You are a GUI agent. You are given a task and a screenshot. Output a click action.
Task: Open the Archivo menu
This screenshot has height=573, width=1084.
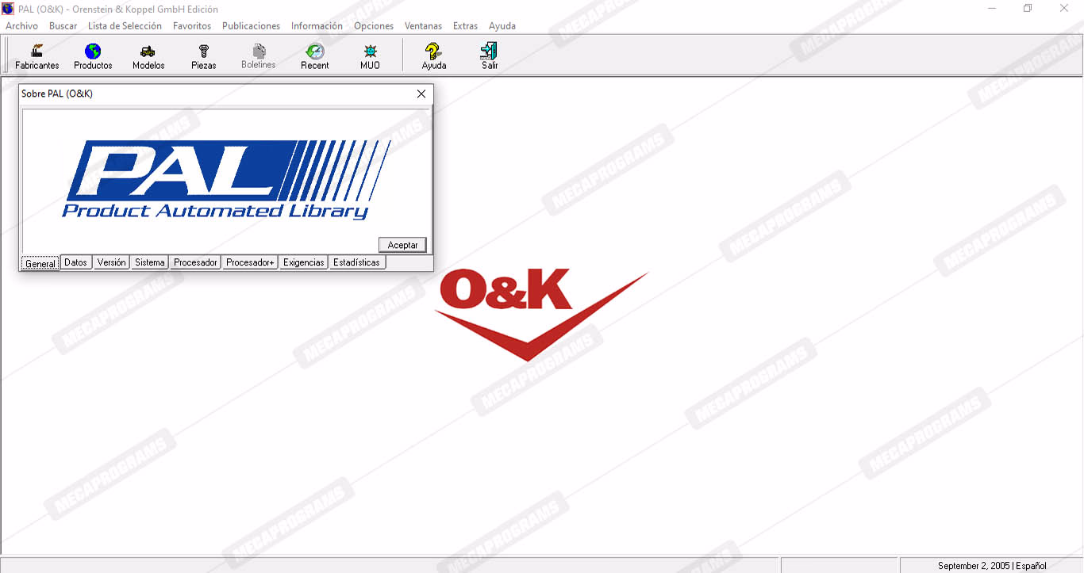click(22, 26)
